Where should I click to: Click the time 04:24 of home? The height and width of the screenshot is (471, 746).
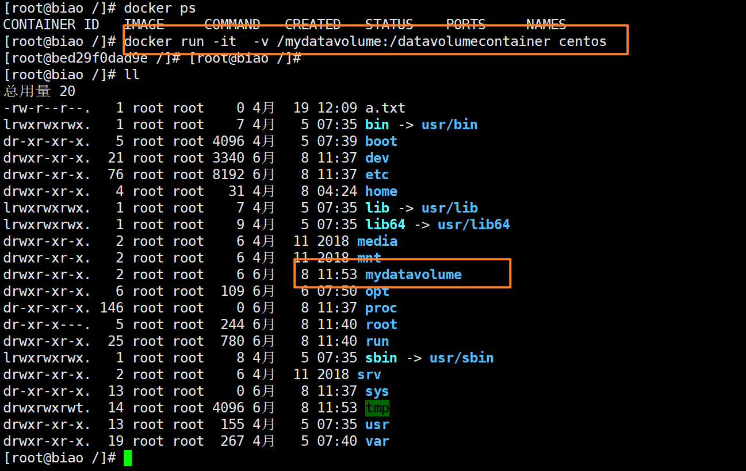point(337,191)
